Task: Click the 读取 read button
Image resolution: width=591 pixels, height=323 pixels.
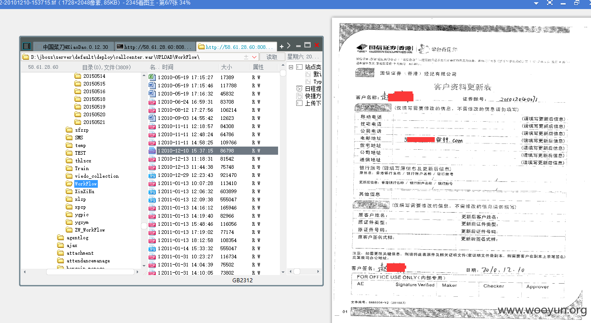Action: [x=272, y=57]
